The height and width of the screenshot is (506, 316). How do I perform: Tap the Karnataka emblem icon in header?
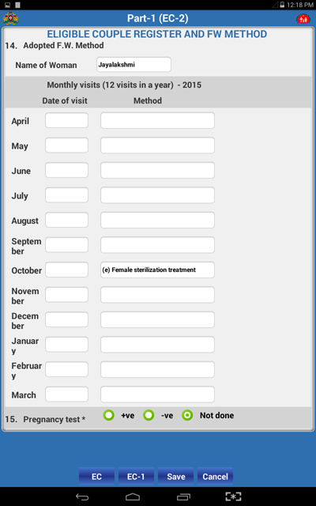click(x=10, y=18)
